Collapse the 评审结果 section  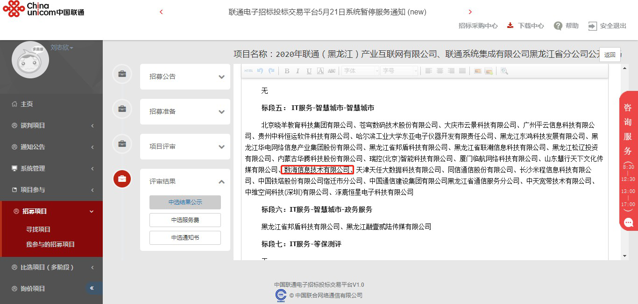point(185,181)
